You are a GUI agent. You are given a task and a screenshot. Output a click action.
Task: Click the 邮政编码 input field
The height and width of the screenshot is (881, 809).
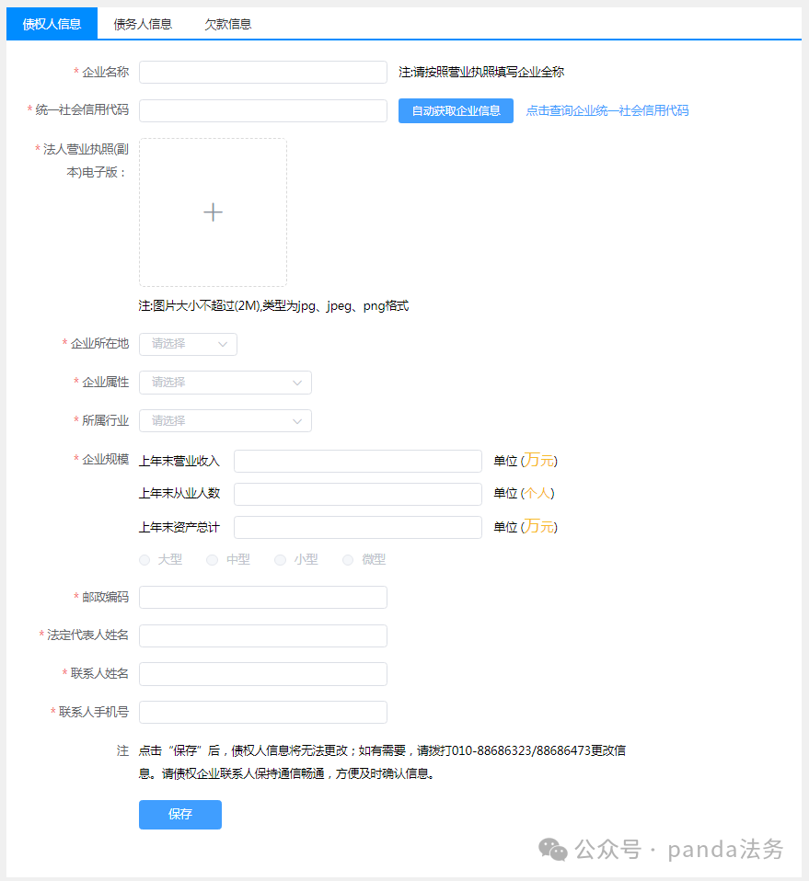point(262,598)
